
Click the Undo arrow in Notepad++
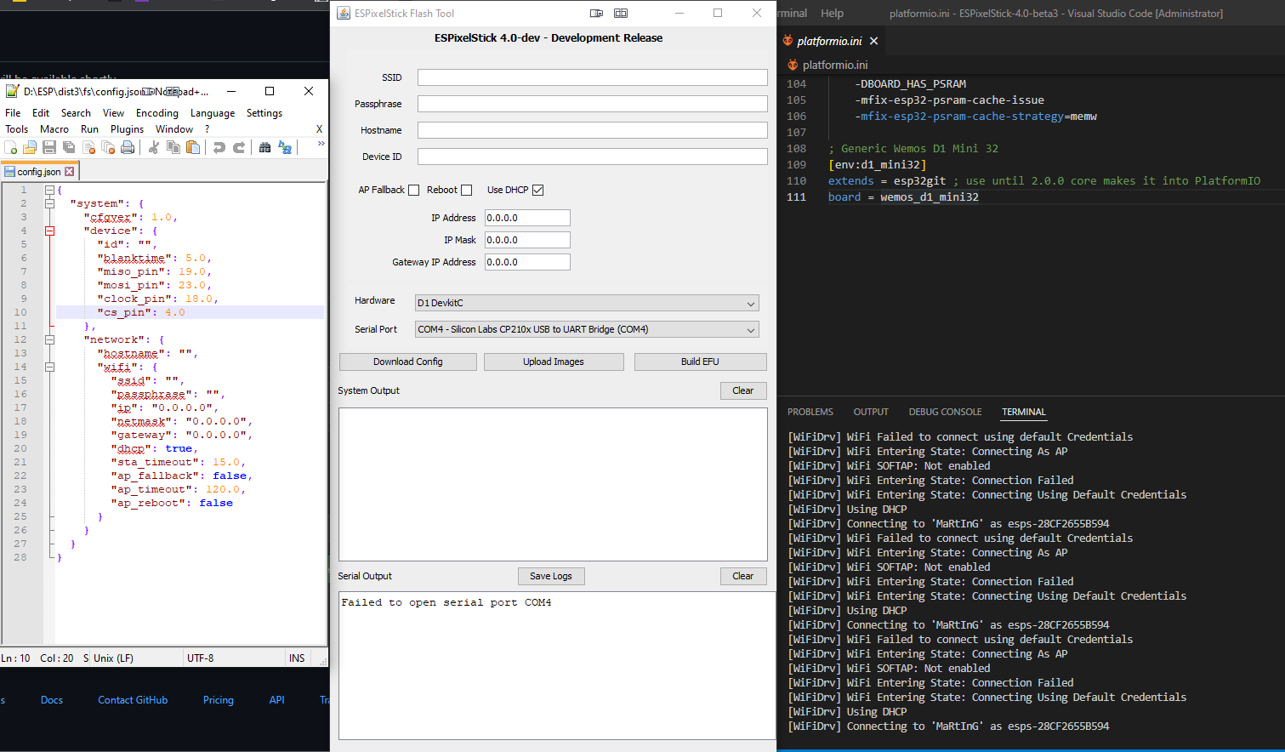coord(219,147)
